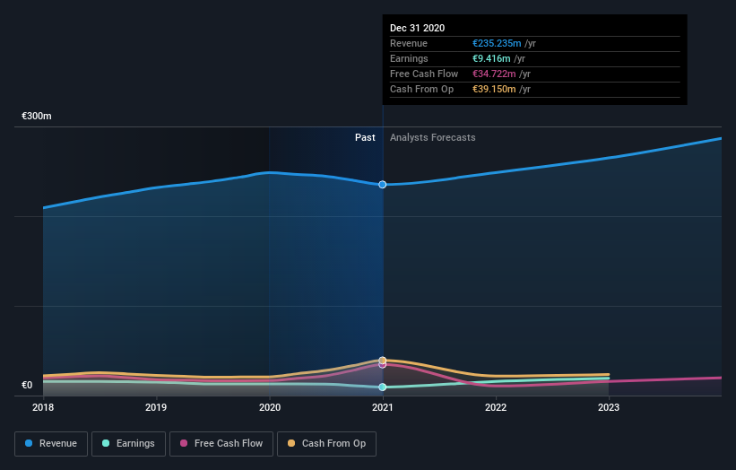
Task: Click the €34.722m free cash flow value
Action: (x=494, y=74)
